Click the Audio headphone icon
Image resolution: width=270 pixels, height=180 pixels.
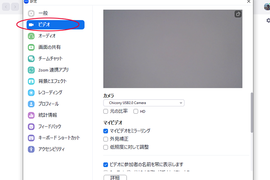tap(31, 36)
